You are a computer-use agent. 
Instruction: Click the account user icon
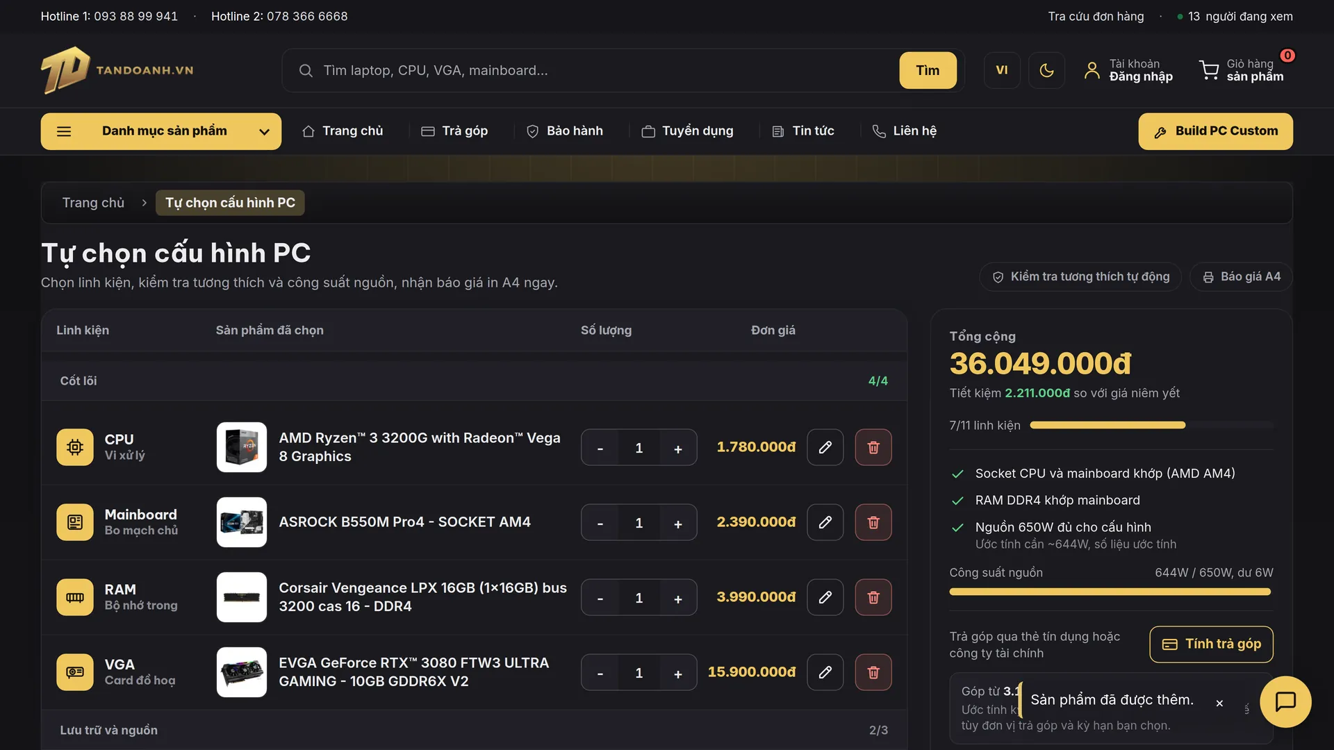click(x=1092, y=70)
